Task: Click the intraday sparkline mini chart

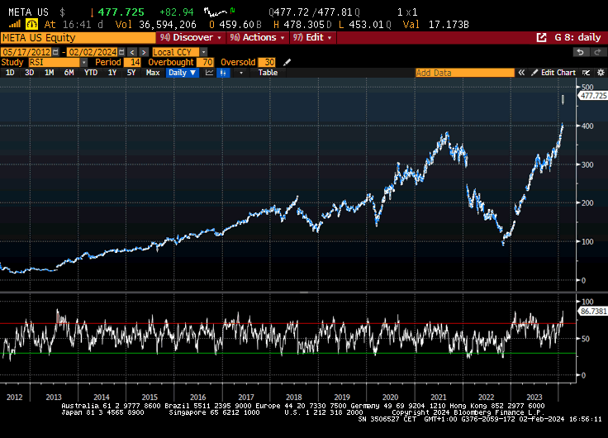Action: click(x=220, y=12)
